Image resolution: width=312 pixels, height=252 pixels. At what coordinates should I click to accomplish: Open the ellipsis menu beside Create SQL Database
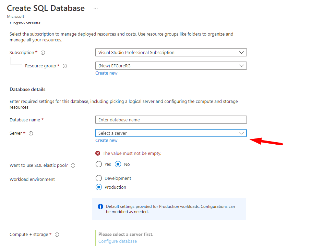click(x=96, y=8)
